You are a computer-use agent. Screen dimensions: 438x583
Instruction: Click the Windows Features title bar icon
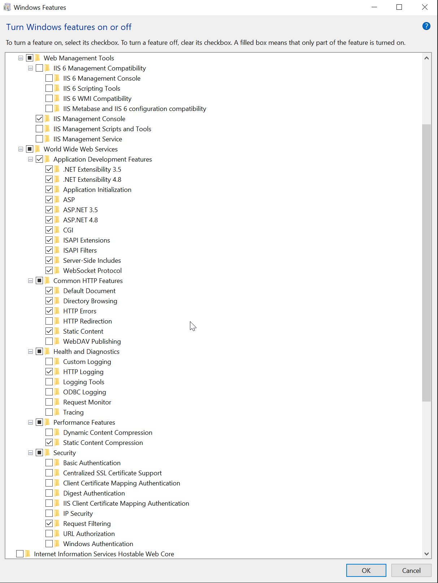click(x=7, y=7)
